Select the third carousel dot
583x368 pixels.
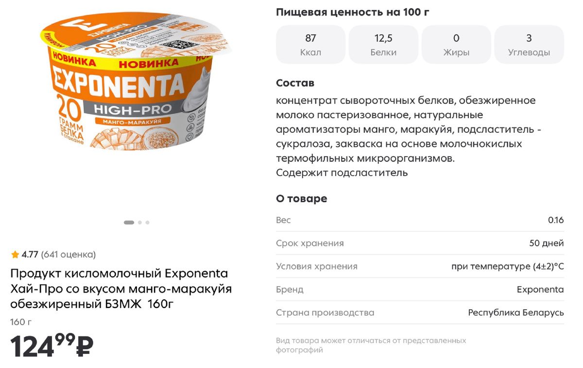tap(147, 222)
